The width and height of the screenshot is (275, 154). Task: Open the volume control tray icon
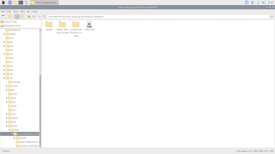[x=263, y=3]
